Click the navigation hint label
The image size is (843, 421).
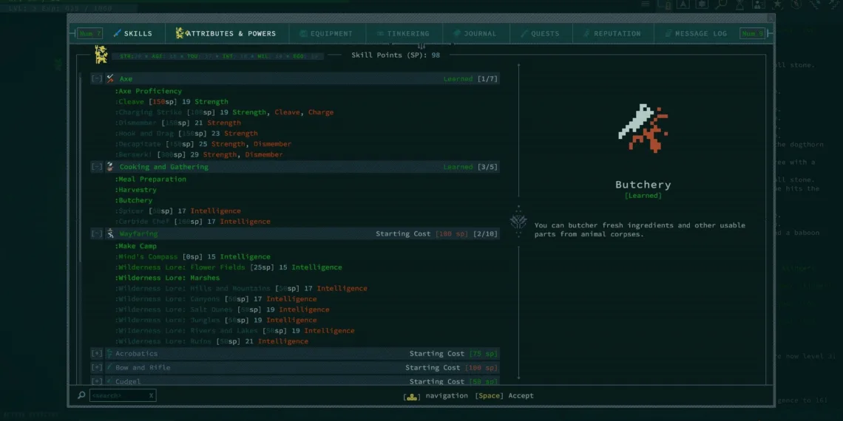click(x=447, y=396)
